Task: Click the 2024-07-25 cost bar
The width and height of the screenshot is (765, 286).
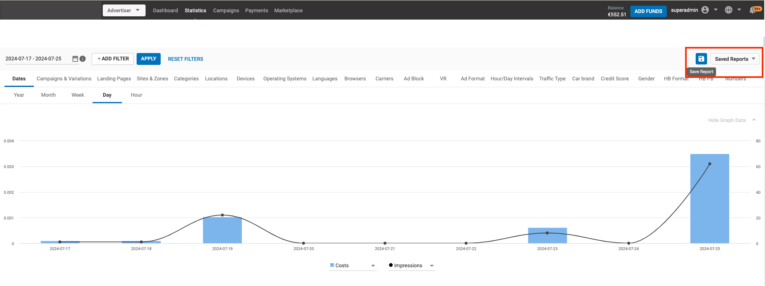Action: (710, 200)
